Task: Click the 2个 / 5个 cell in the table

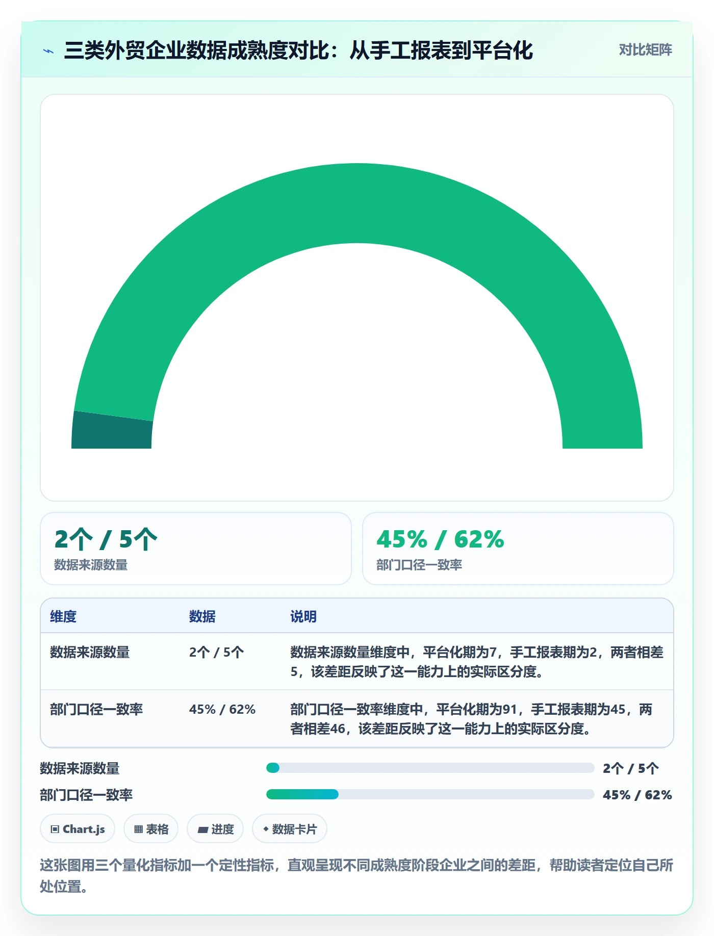Action: 216,652
